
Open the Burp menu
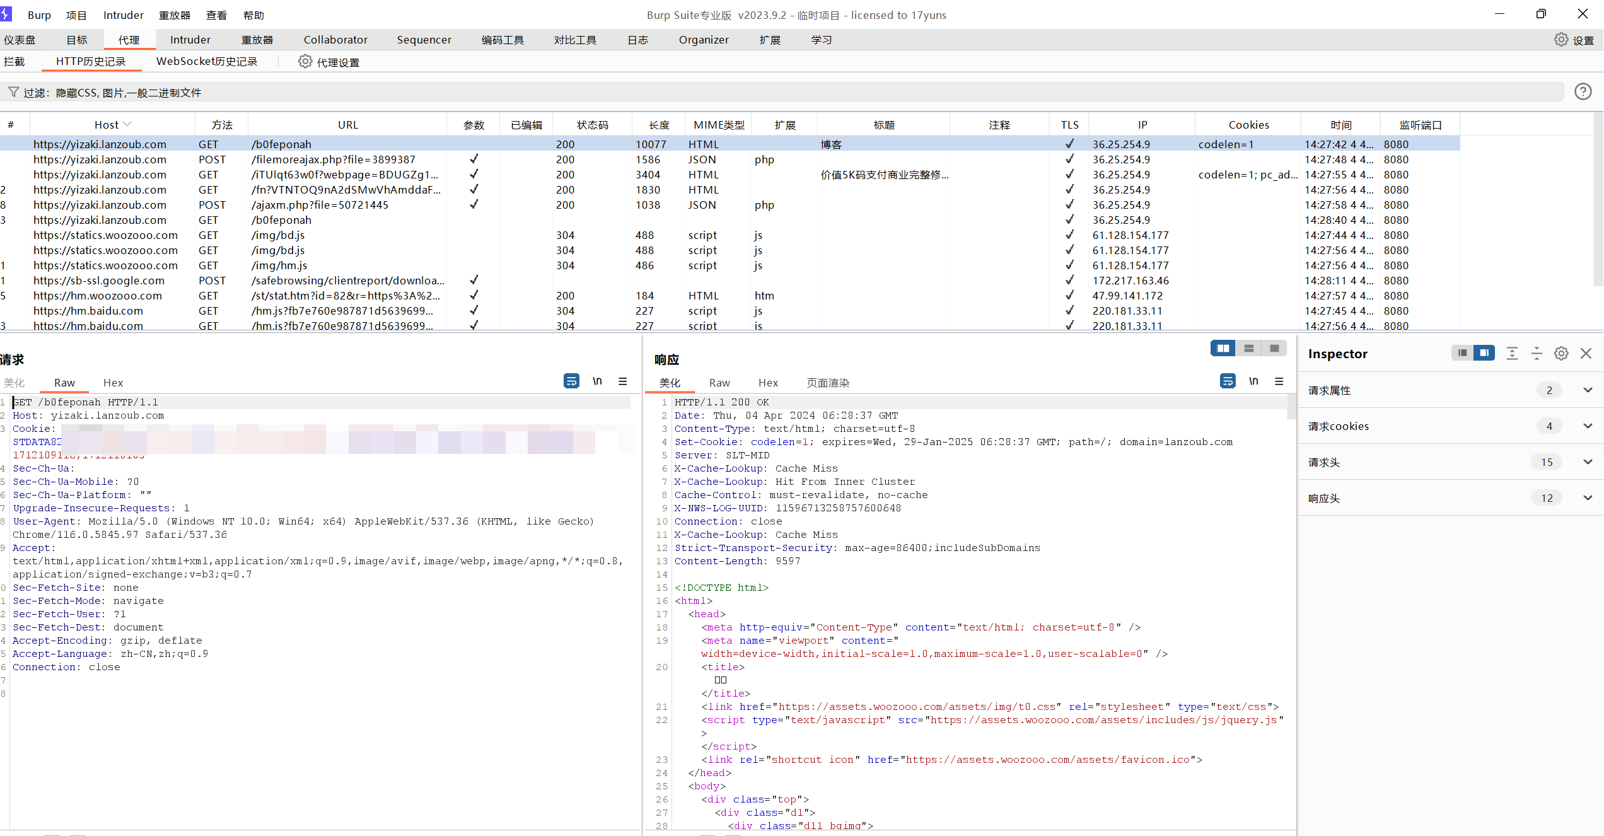tap(39, 15)
